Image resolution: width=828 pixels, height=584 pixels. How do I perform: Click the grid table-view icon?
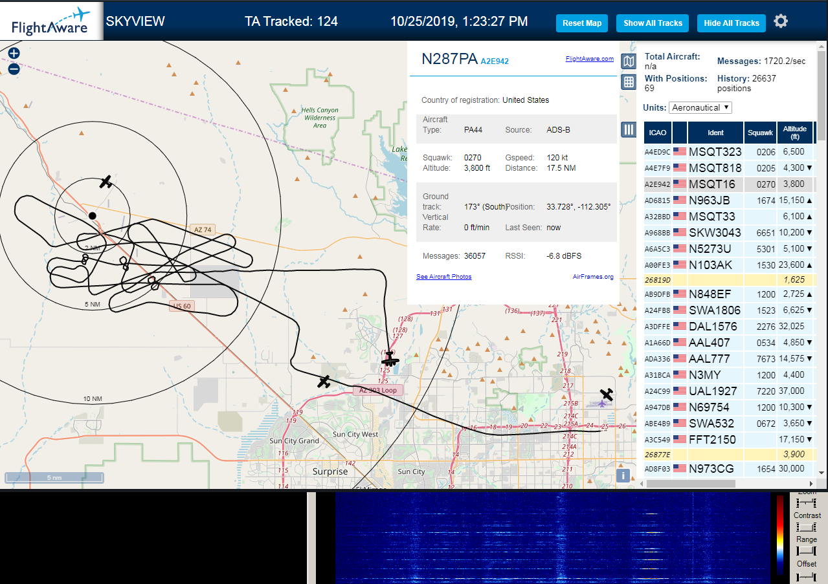point(628,82)
